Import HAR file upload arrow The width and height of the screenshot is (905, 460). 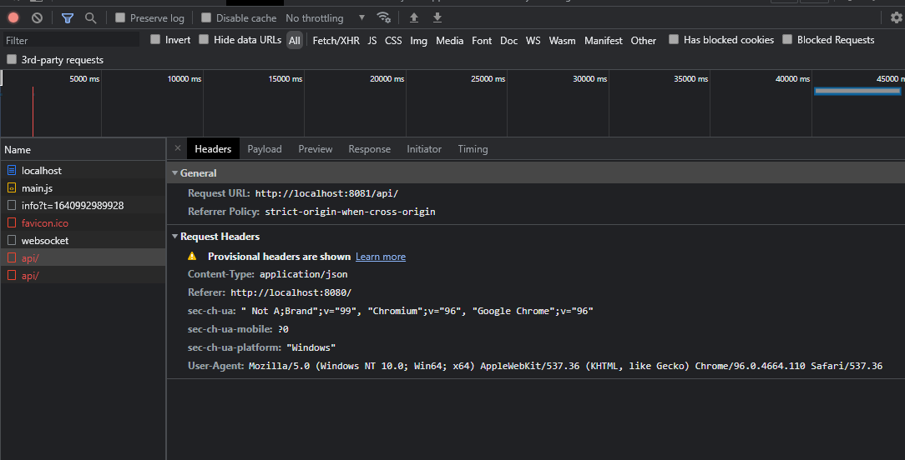(x=414, y=17)
